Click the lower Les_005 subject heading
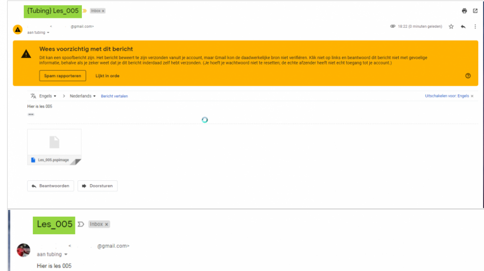This screenshot has width=484, height=271. tap(54, 225)
